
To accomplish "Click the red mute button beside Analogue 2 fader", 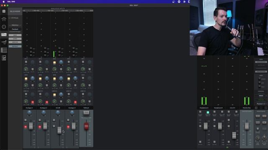I will 40,127.
